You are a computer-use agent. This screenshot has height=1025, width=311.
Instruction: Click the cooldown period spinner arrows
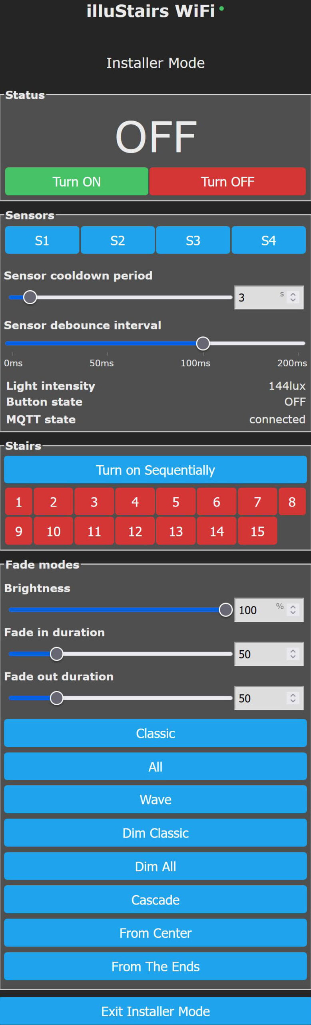coord(293,297)
